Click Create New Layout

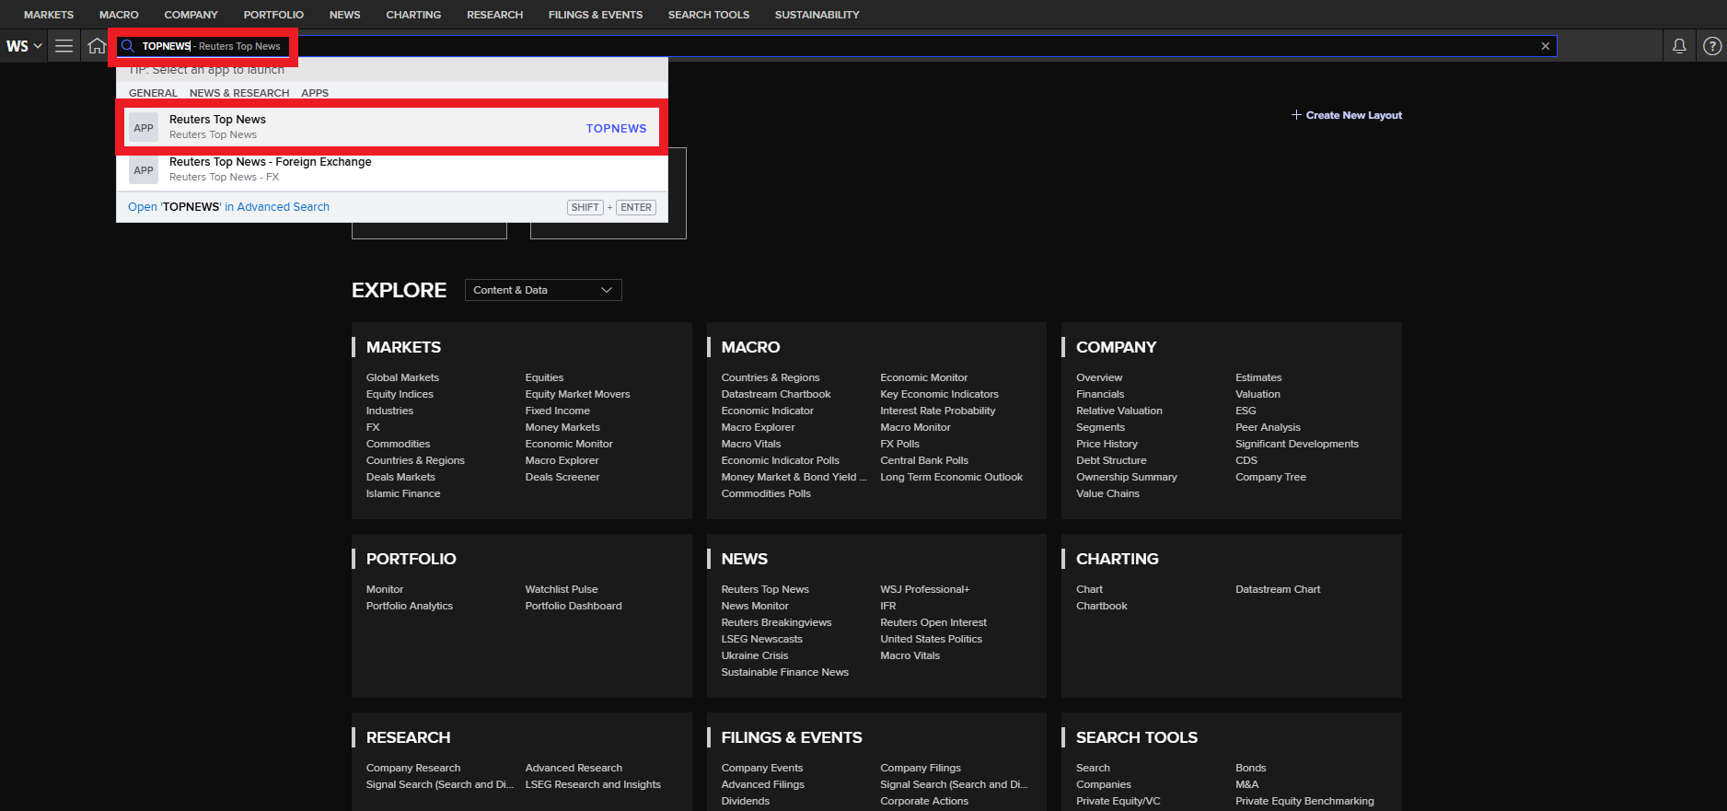[x=1347, y=115]
